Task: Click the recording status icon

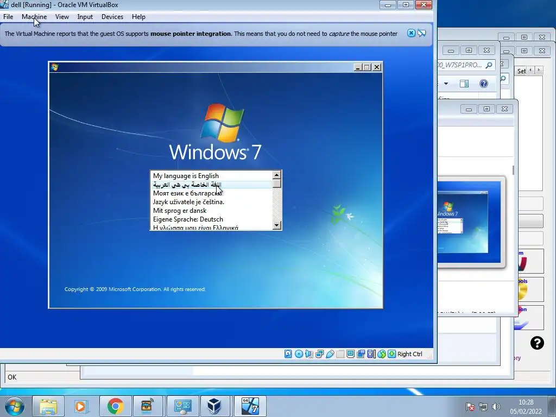Action: pos(361,354)
